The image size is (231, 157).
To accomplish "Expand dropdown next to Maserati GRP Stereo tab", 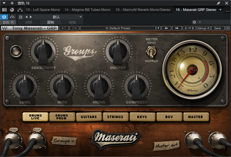I will click(220, 10).
